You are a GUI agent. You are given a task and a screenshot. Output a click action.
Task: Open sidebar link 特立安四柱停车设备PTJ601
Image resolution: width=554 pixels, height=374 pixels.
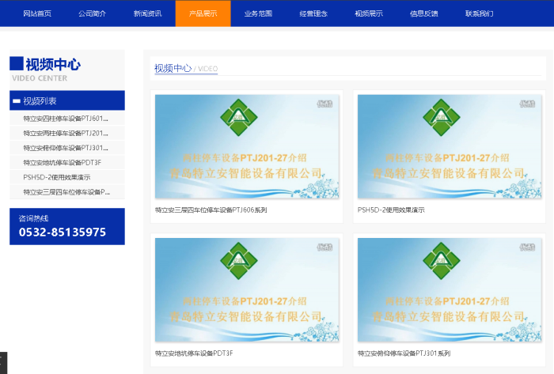tap(66, 119)
